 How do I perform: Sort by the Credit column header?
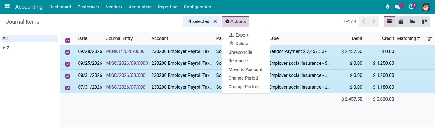[x=388, y=38]
